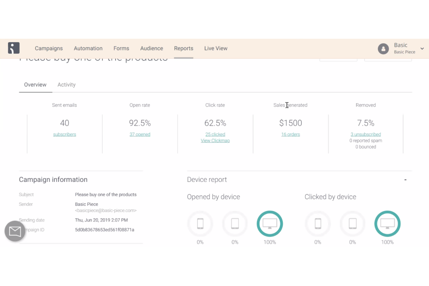This screenshot has height=286, width=429.
Task: Click the Basic Piece account name
Action: coord(404,52)
